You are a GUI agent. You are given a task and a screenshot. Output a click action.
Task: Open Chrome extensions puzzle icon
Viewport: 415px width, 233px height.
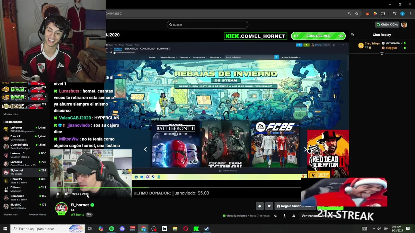coord(383,14)
